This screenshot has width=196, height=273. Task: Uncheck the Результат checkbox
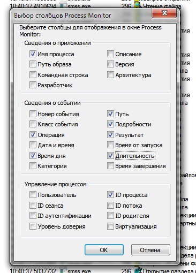[110, 134]
